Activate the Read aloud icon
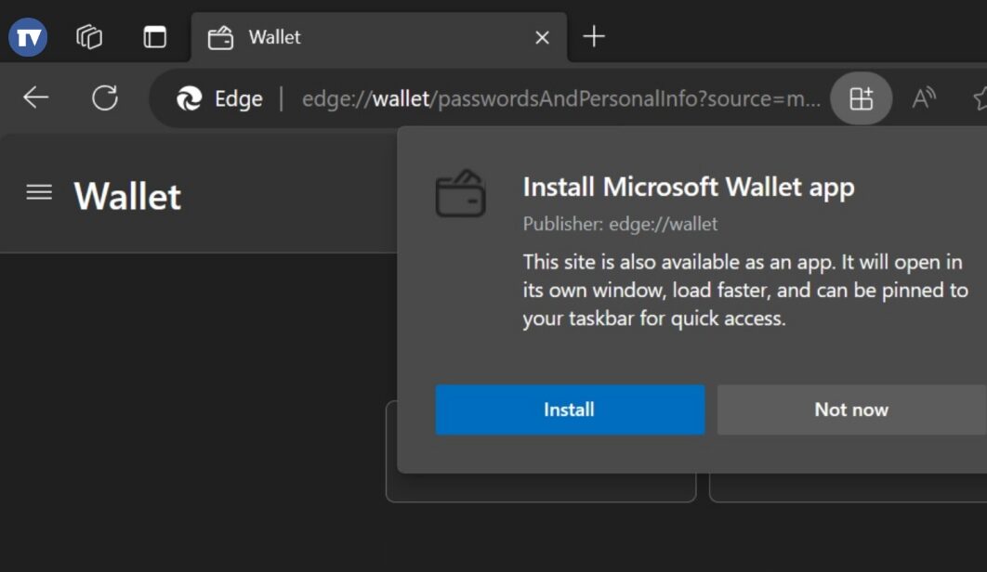The image size is (987, 572). [924, 98]
